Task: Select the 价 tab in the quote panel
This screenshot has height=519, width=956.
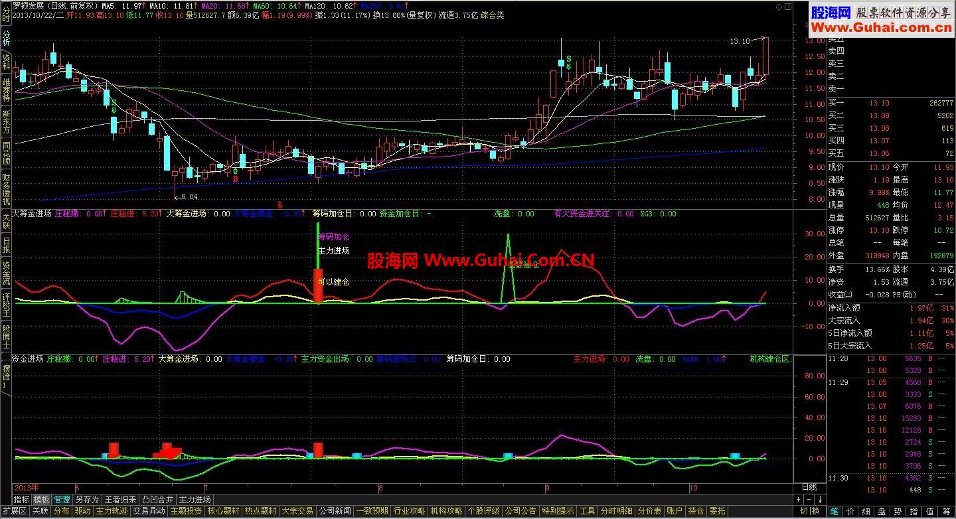Action: click(x=850, y=511)
